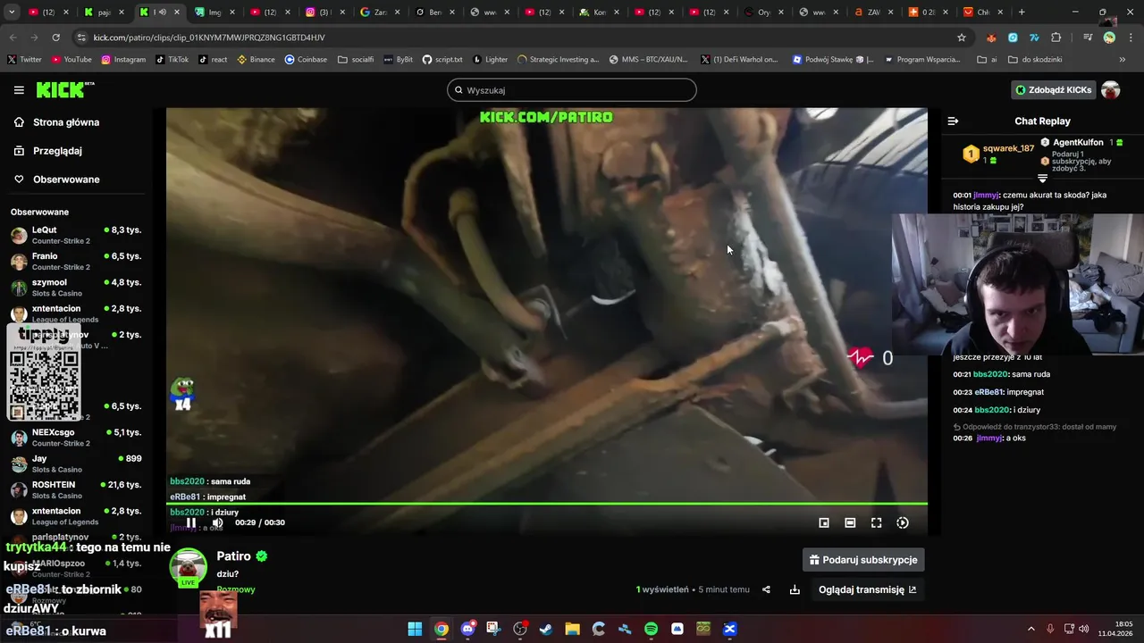Screen dimensions: 1144x643
Task: Switch to the Zar Google tab
Action: pos(381,13)
